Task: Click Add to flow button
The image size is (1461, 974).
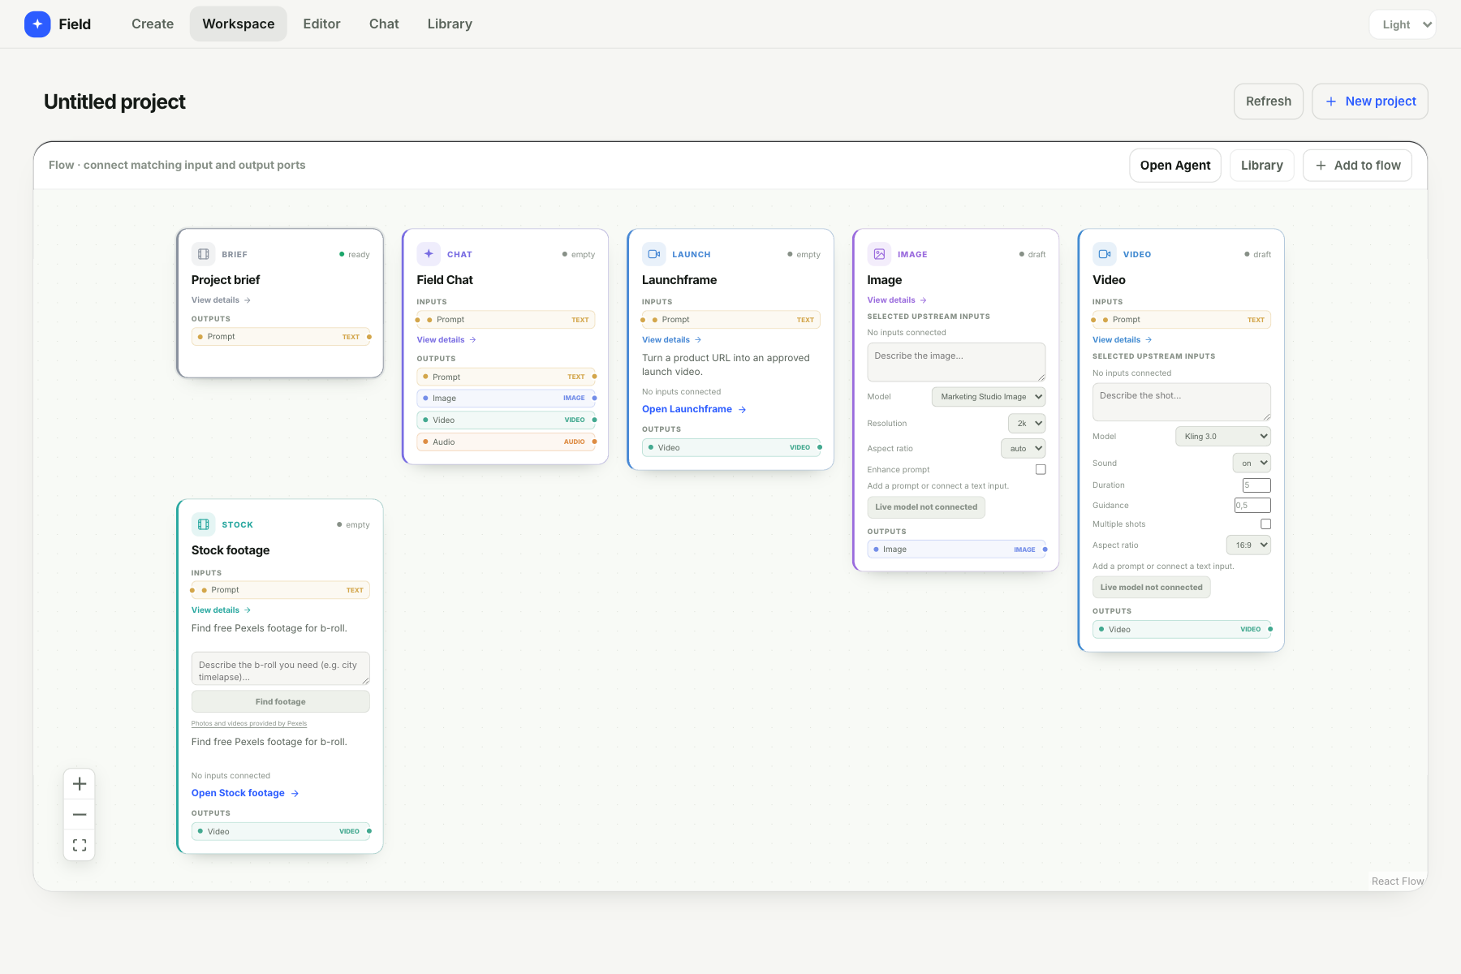Action: (1358, 166)
